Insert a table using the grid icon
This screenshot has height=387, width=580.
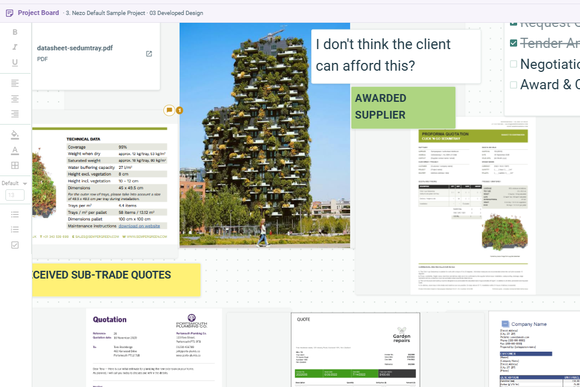15,165
